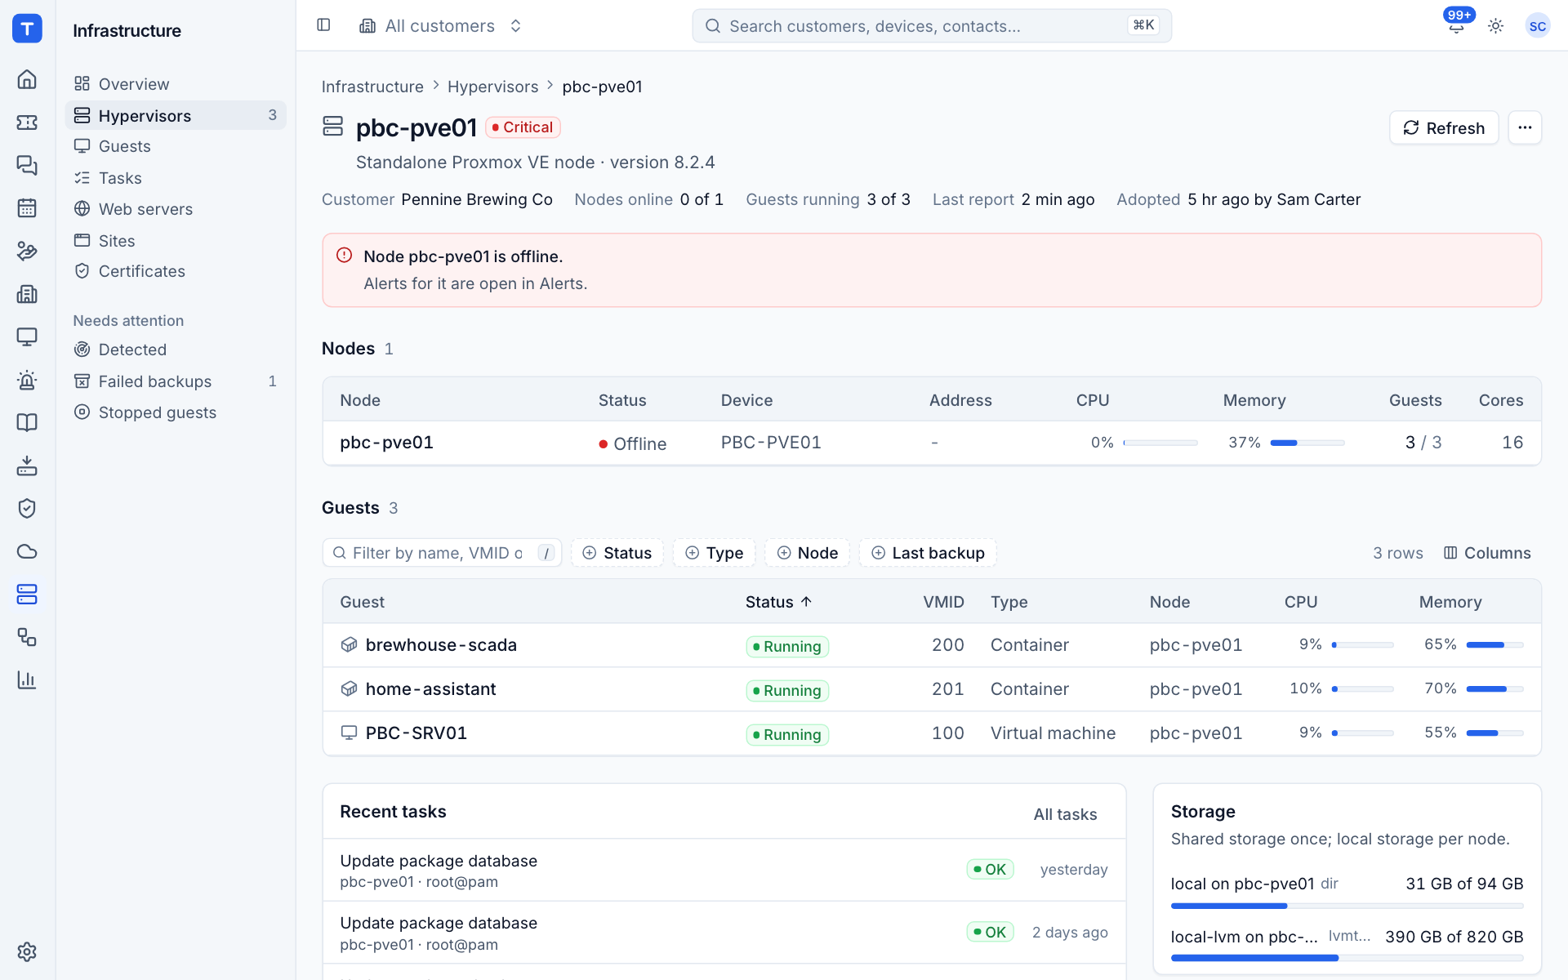This screenshot has height=980, width=1568.
Task: Open notifications bell with 99+ badge
Action: click(1456, 25)
